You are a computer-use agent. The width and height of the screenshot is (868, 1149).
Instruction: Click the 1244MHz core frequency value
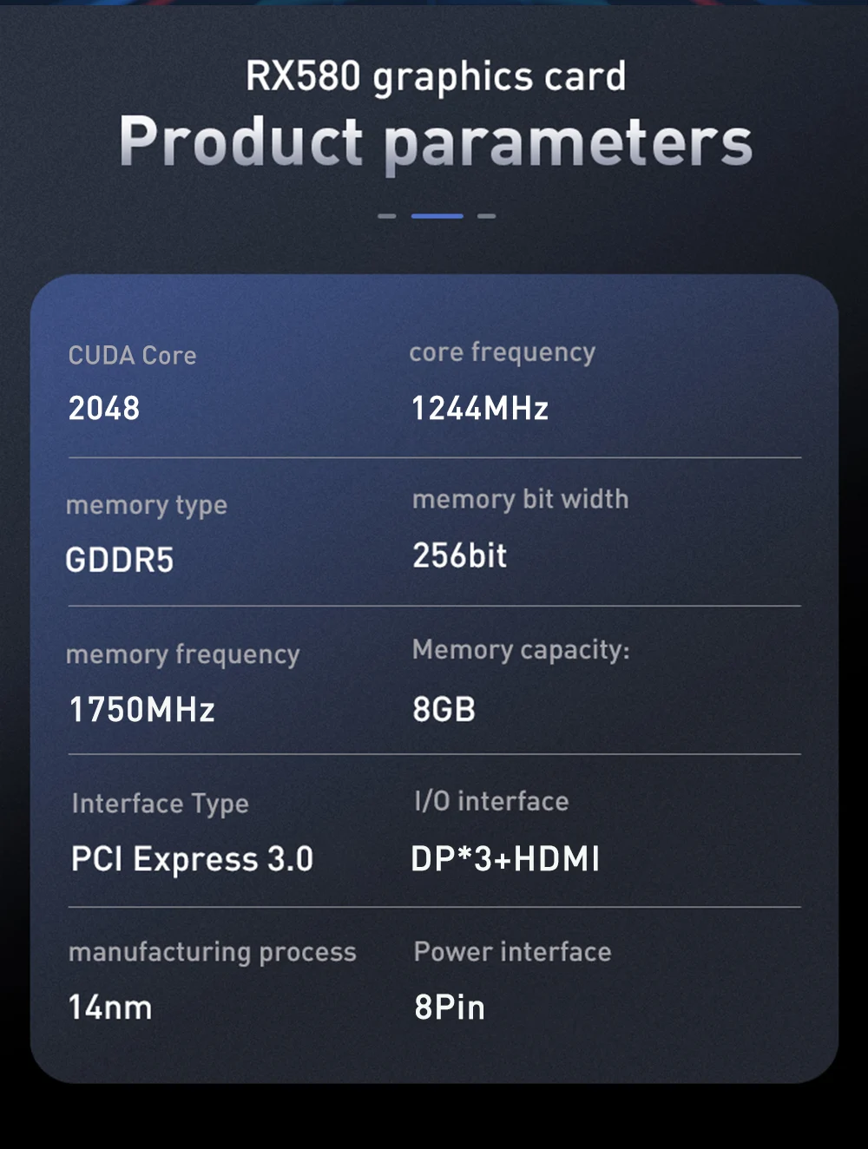[x=480, y=408]
